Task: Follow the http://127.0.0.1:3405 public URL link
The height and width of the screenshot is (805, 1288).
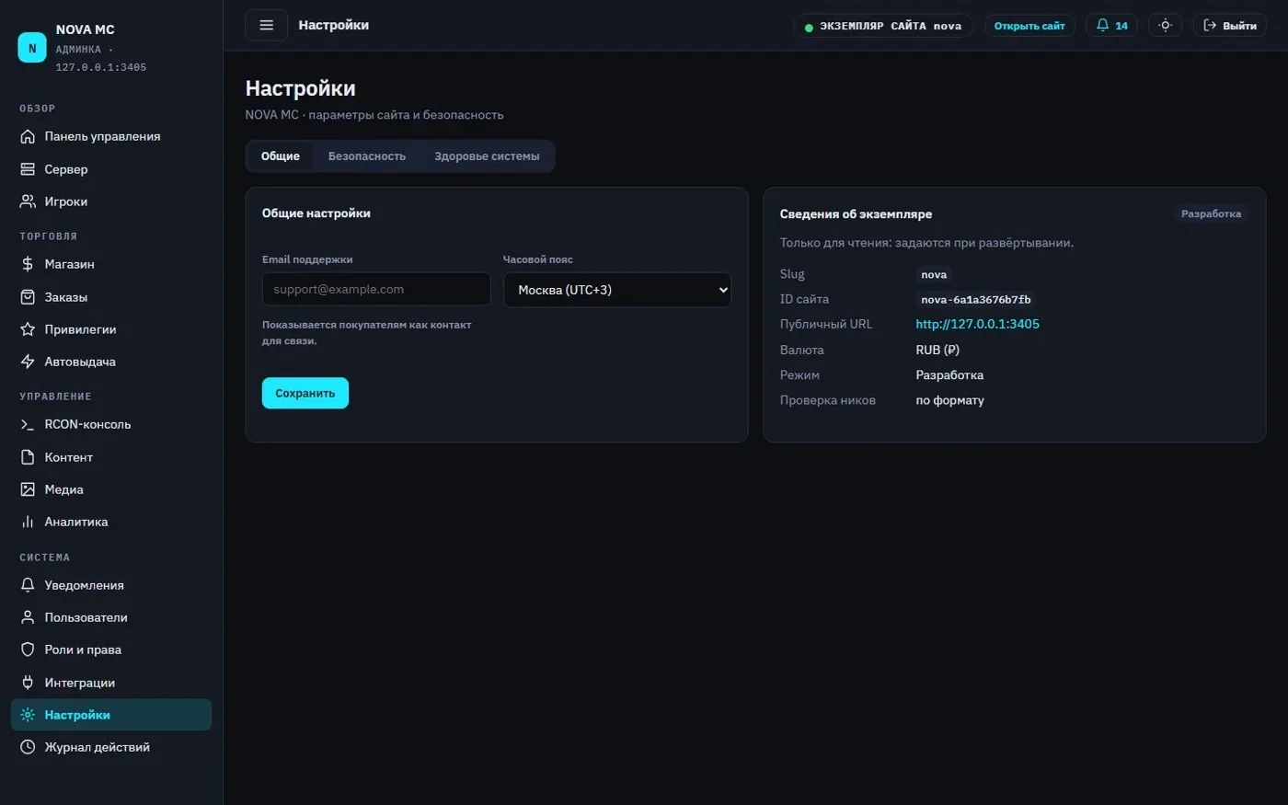Action: point(977,324)
